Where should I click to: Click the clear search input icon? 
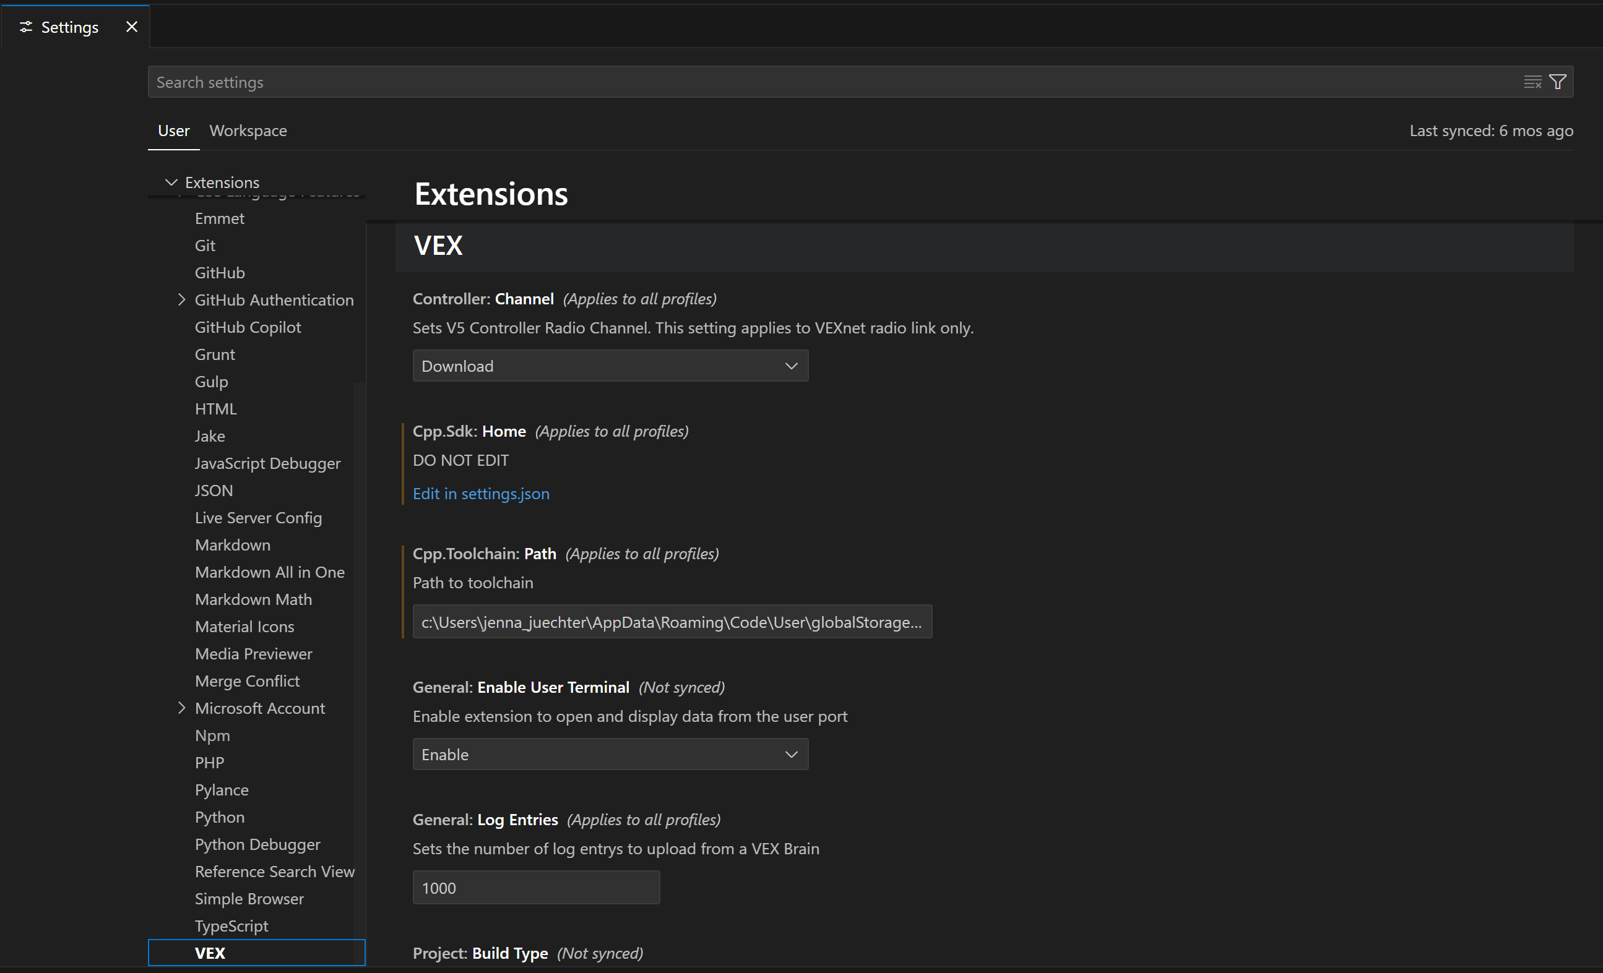click(1531, 81)
